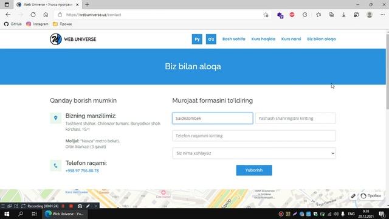Open the Edge settings and more menu
Viewport: 389px width, 219px height.
(x=382, y=15)
